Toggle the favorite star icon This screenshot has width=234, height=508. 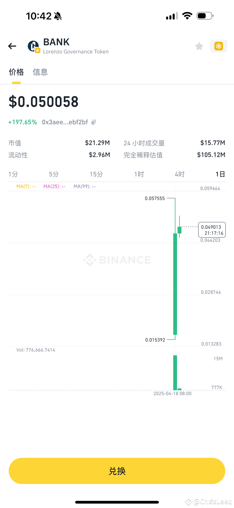point(199,46)
